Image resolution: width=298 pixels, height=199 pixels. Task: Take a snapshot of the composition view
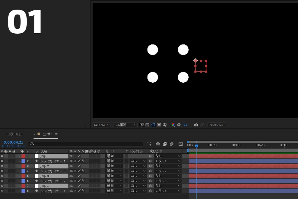[x=196, y=125]
